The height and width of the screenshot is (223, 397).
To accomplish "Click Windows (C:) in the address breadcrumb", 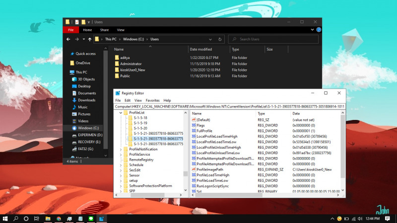I will click(x=133, y=39).
